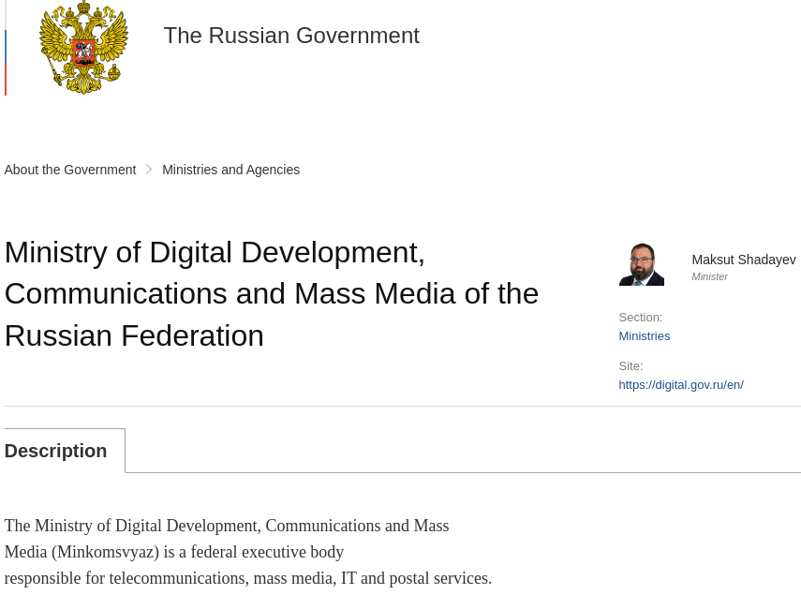Switch to the Description tab
Image resolution: width=801 pixels, height=595 pixels.
55,451
